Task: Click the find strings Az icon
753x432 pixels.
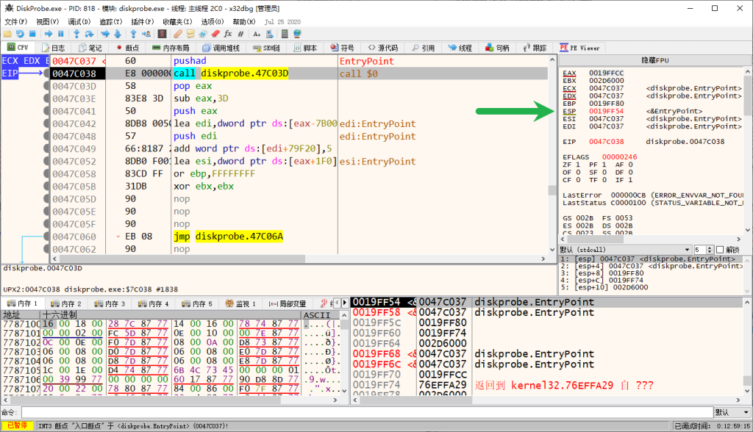Action: tap(257, 34)
